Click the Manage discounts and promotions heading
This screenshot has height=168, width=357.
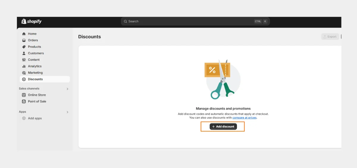(223, 109)
